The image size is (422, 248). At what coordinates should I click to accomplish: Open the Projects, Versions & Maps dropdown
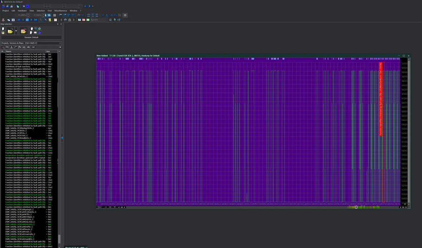(31, 43)
